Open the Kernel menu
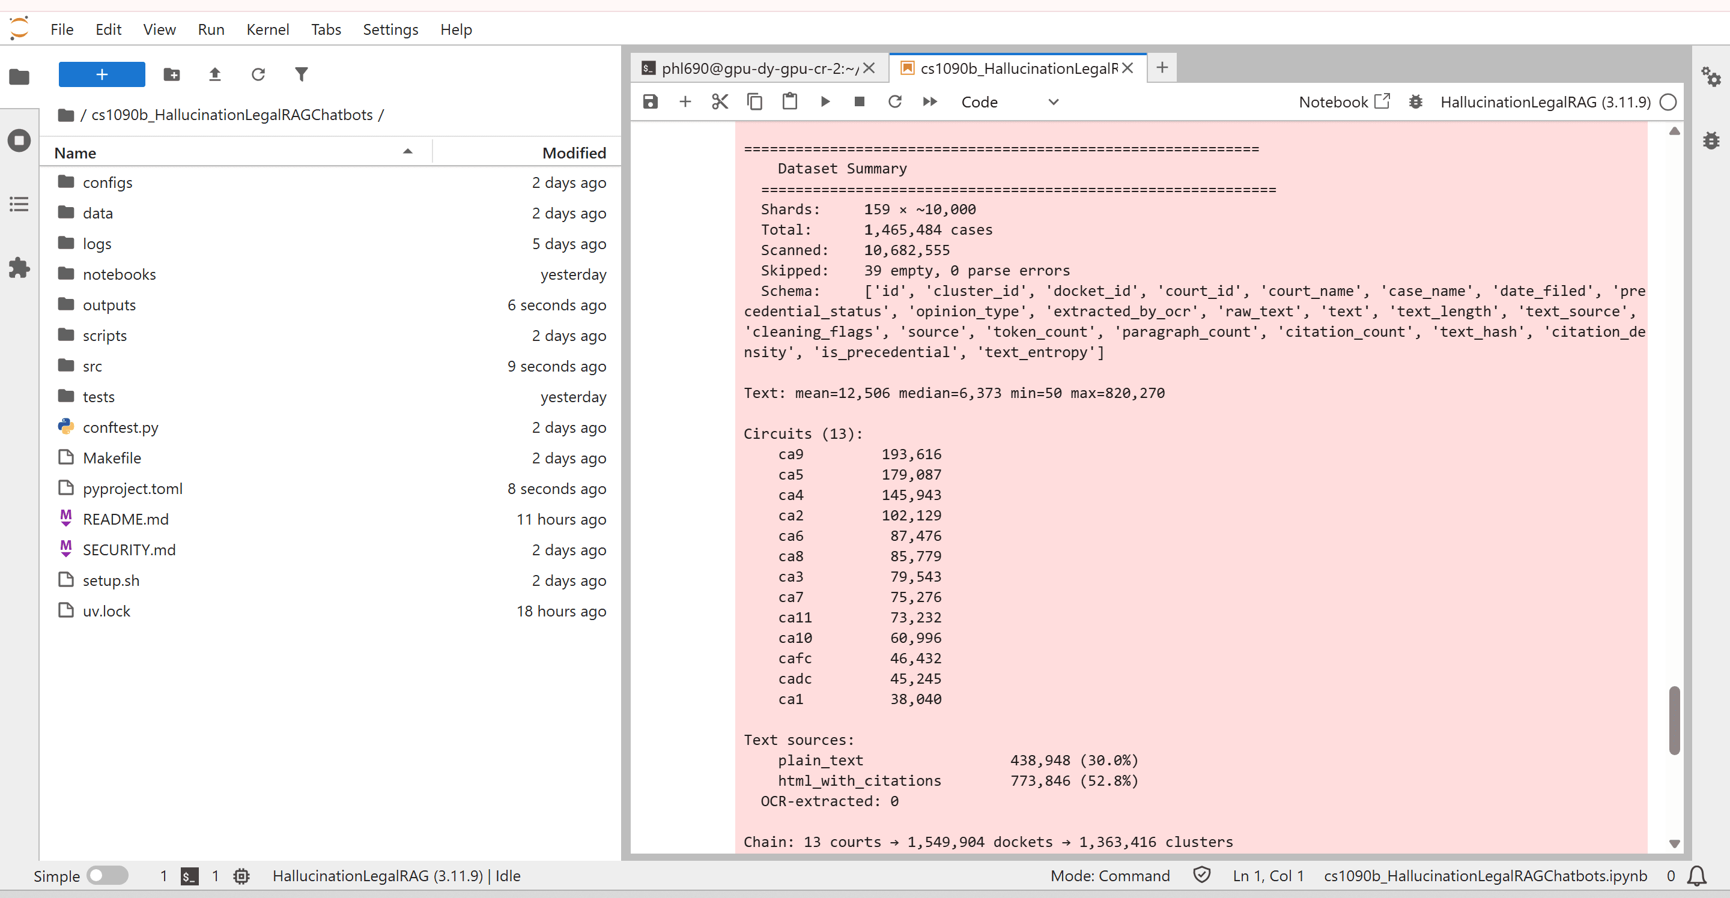The height and width of the screenshot is (898, 1730). tap(267, 29)
